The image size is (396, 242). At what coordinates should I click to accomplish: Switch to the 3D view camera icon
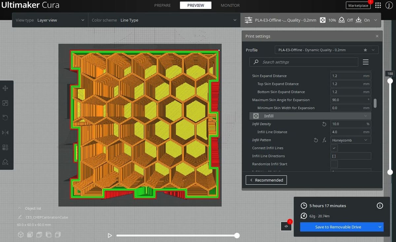click(20, 235)
